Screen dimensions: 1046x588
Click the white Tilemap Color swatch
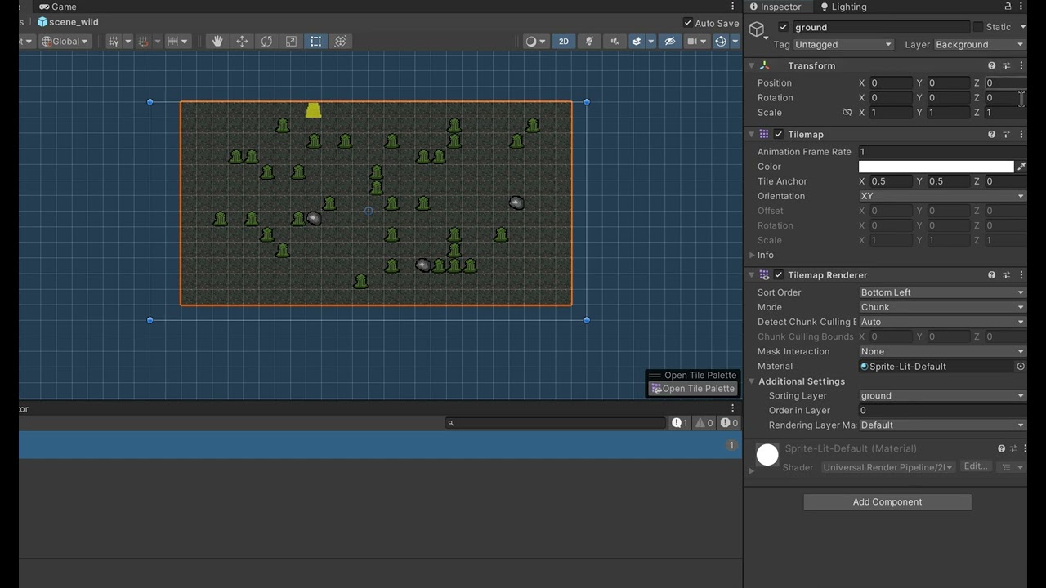tap(936, 166)
